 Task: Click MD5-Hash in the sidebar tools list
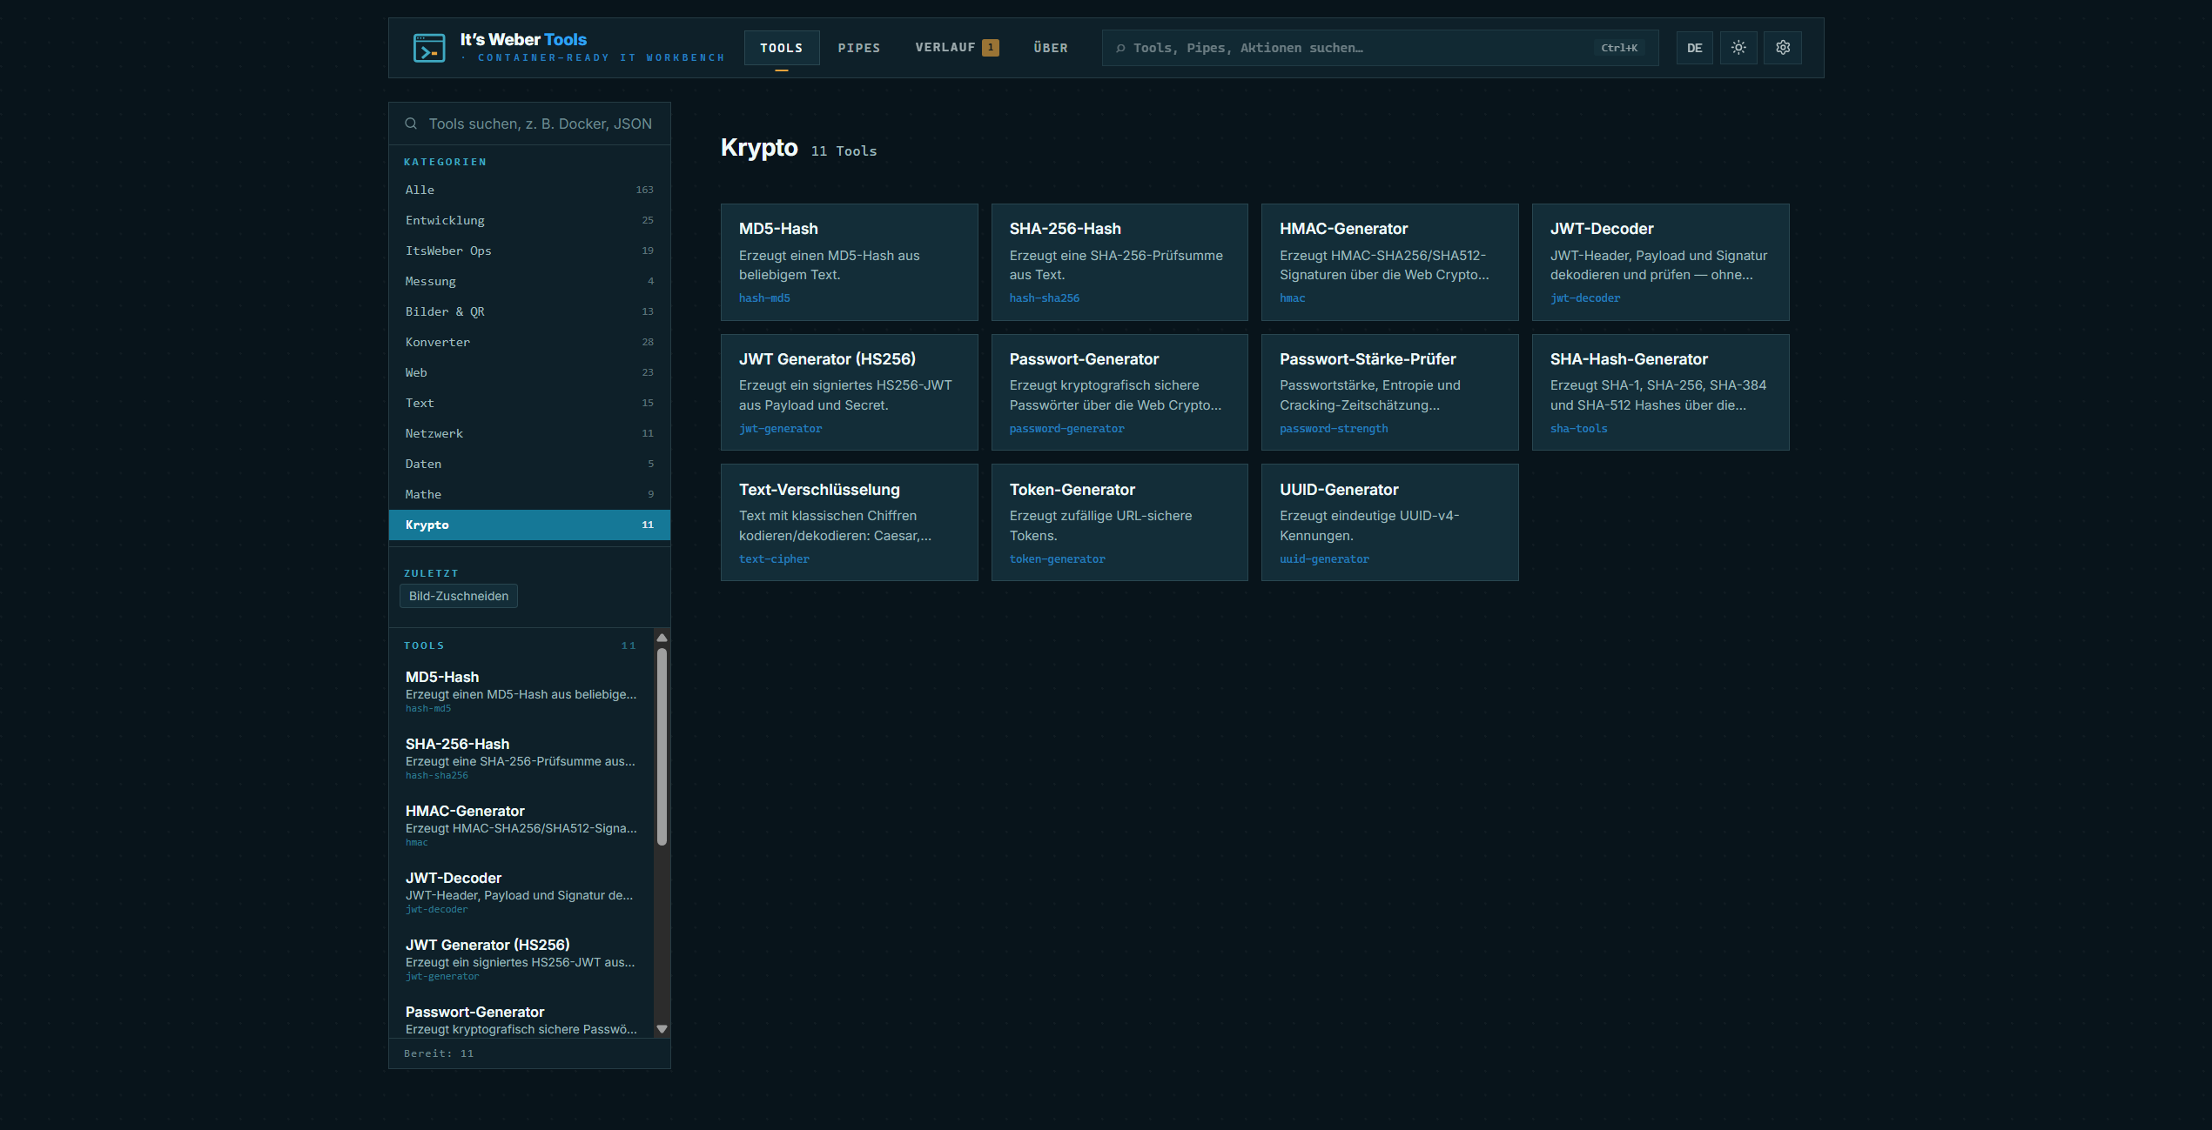522,692
